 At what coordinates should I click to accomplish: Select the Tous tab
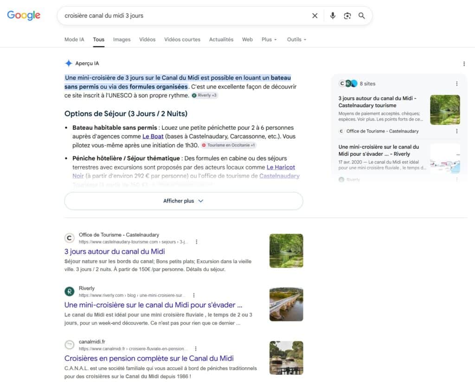pos(98,39)
